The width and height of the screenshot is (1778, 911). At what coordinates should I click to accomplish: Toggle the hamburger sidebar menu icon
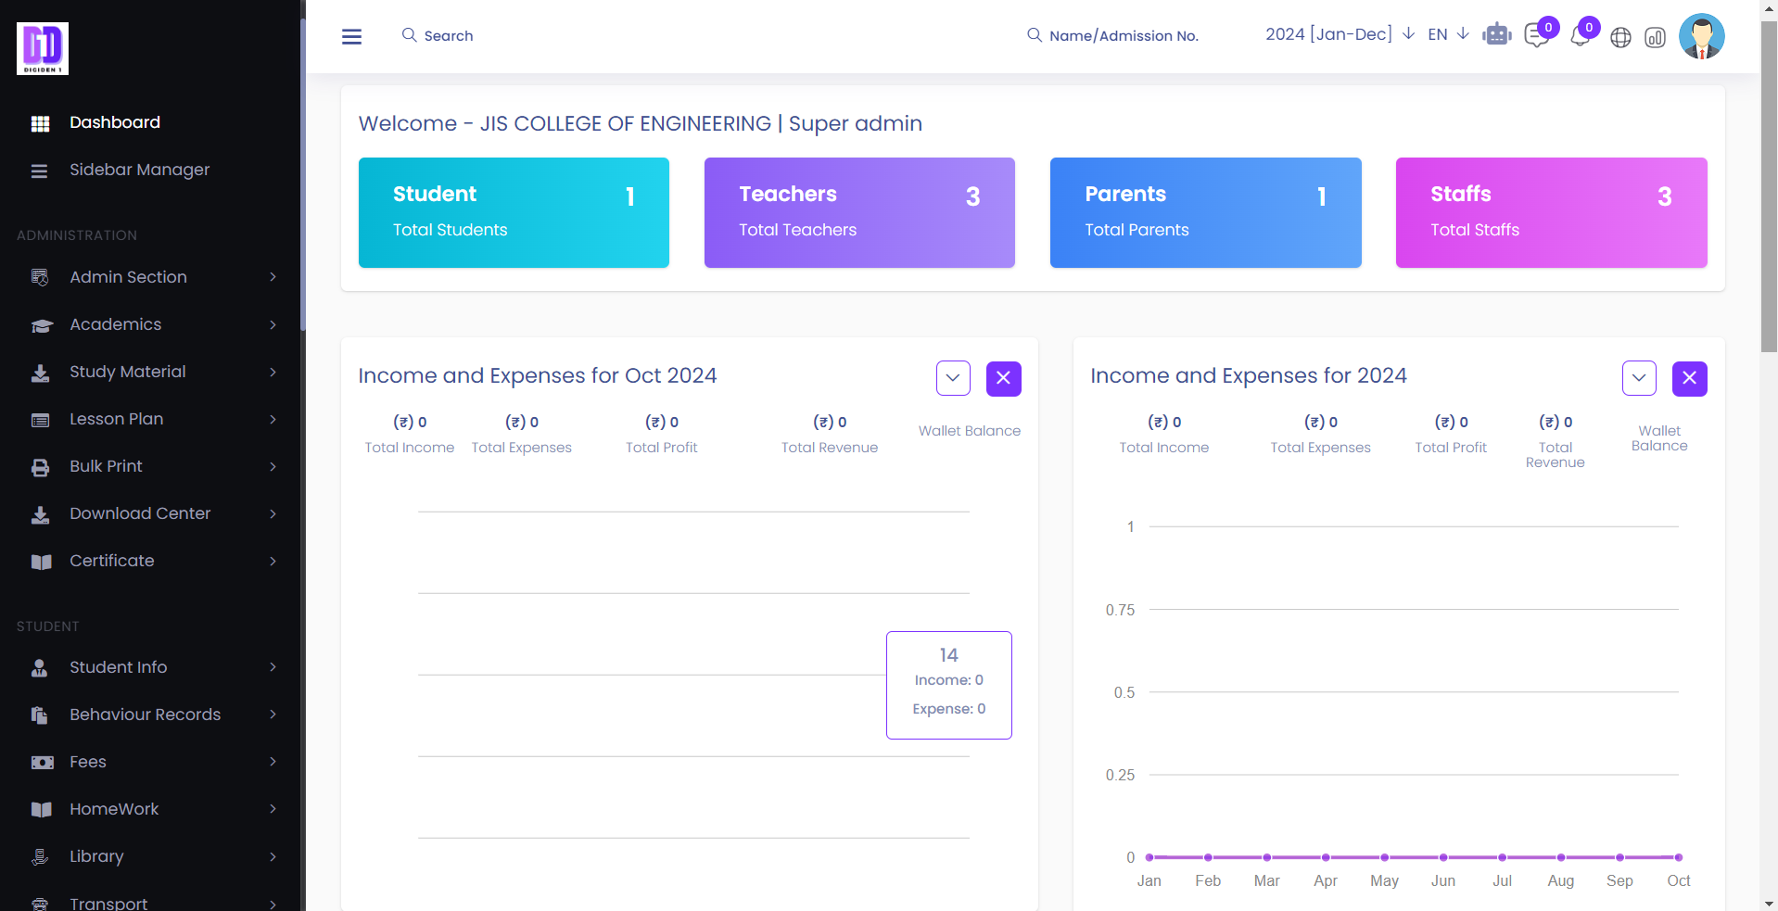(351, 36)
